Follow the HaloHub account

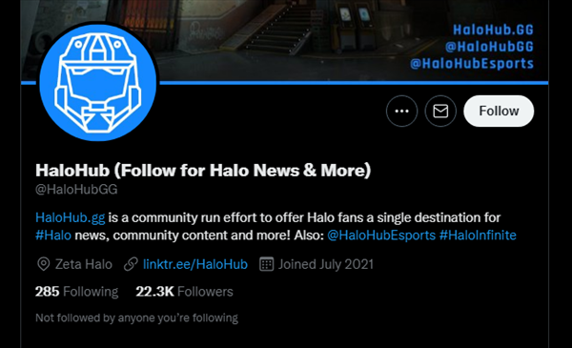pos(499,111)
